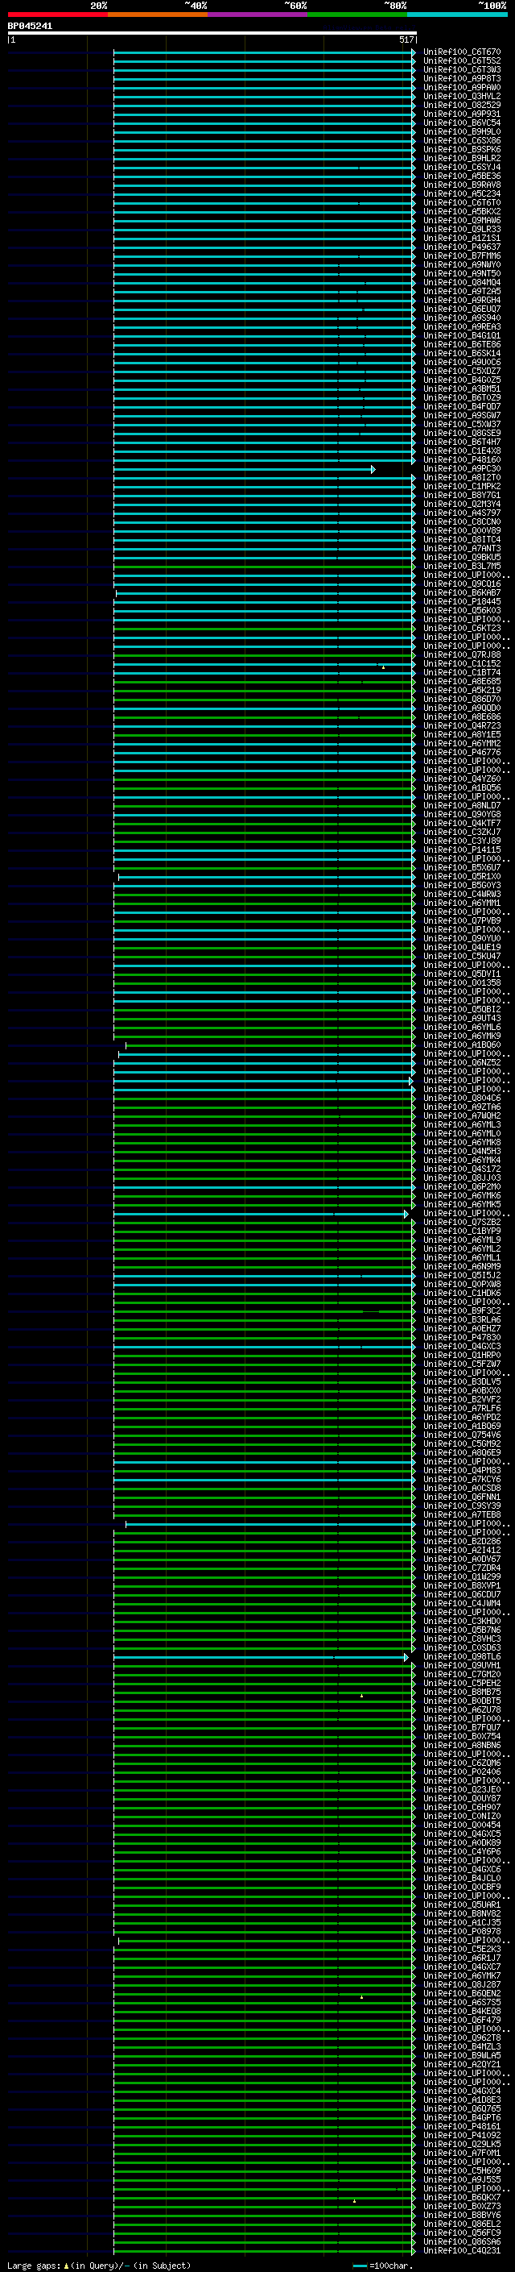Click label UniRef100_P49637
This screenshot has height=2272, width=515.
[461, 247]
